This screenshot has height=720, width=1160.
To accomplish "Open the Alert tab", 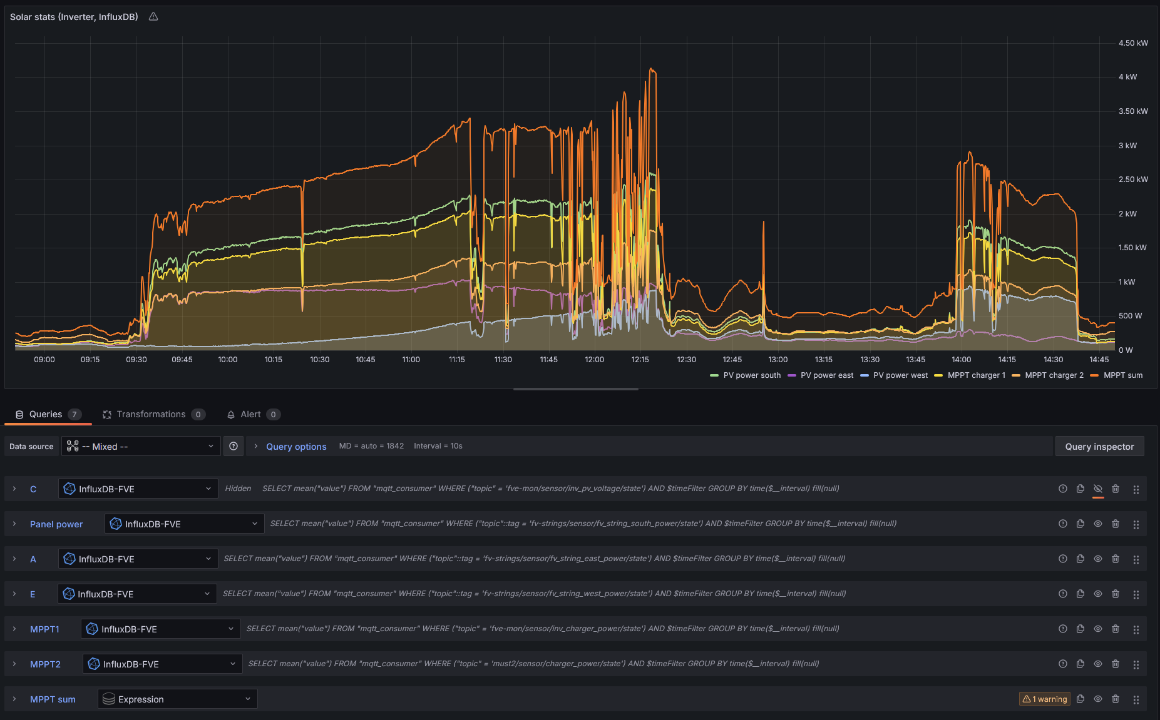I will point(250,414).
